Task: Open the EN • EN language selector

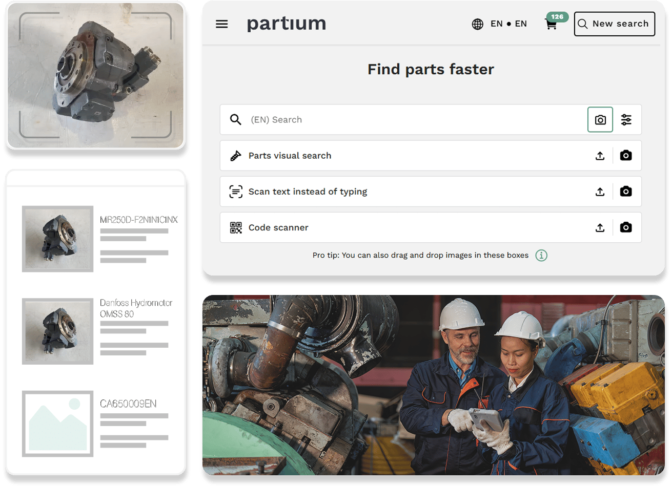Action: click(508, 24)
